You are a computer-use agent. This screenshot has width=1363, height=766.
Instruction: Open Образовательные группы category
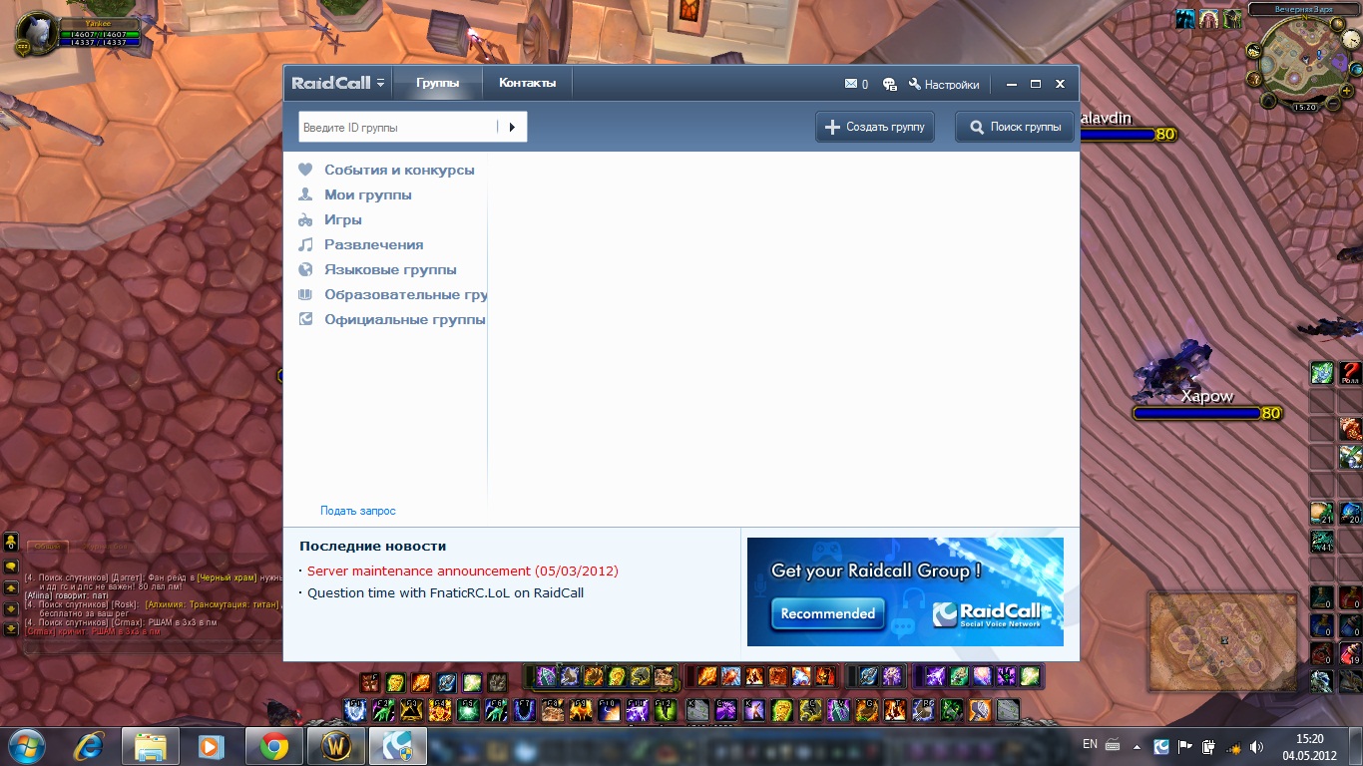[392, 294]
